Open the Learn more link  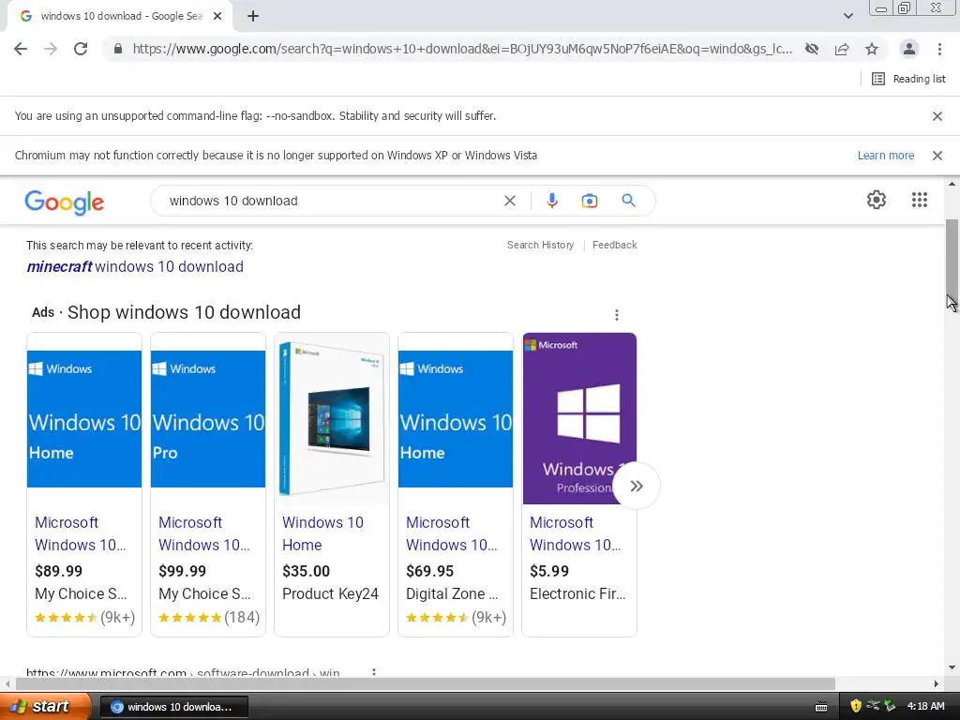coord(885,156)
